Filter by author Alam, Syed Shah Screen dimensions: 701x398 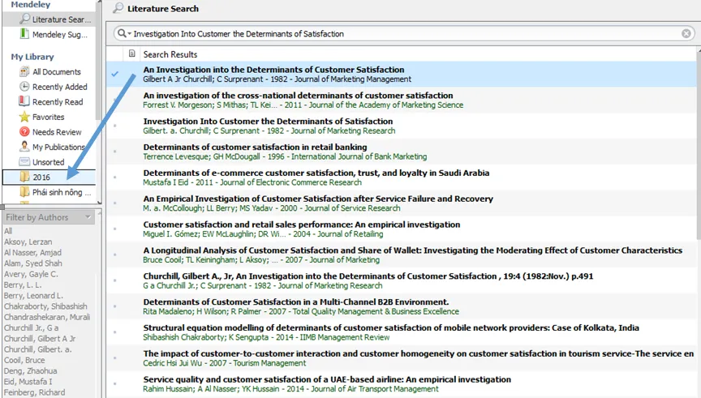click(x=33, y=263)
